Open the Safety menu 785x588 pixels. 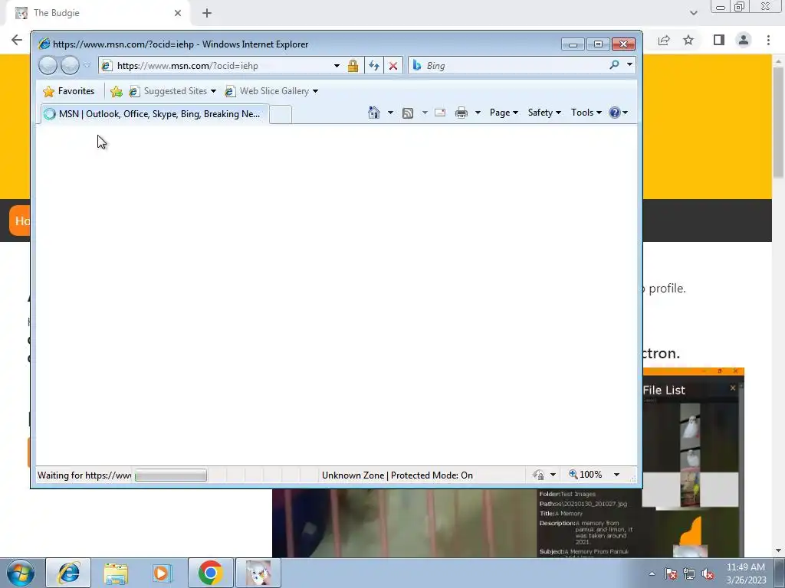pos(544,113)
